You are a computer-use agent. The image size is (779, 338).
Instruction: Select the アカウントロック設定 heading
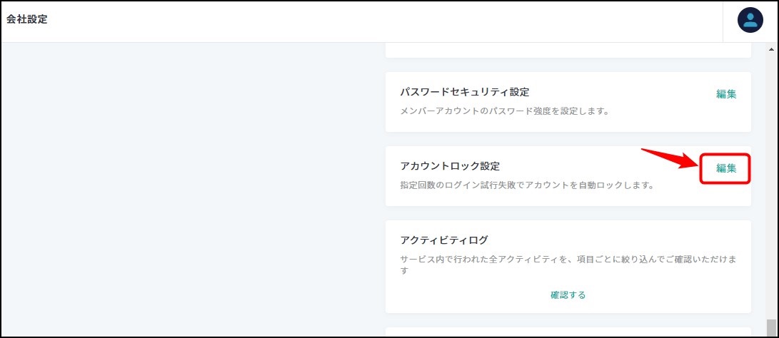coord(450,166)
